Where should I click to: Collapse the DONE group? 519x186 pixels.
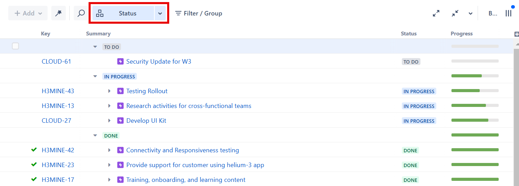[x=95, y=135]
